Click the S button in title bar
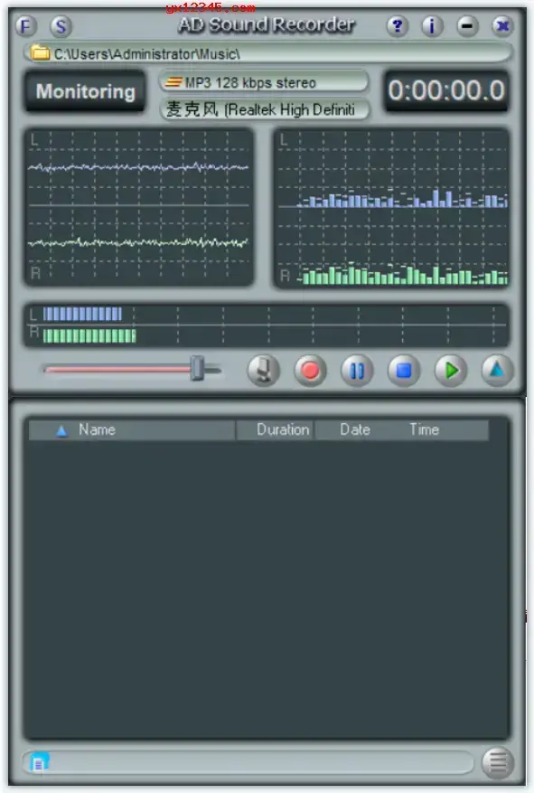 pos(61,26)
